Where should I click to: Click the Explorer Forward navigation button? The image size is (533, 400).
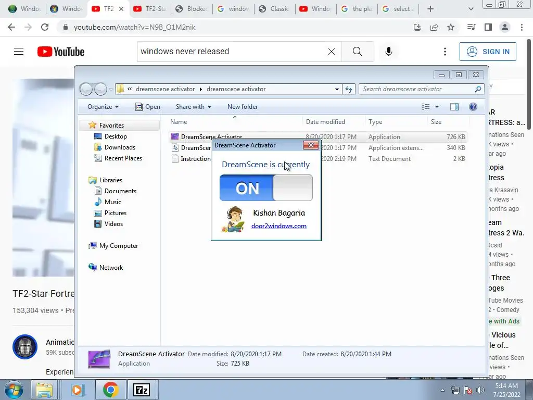point(100,89)
